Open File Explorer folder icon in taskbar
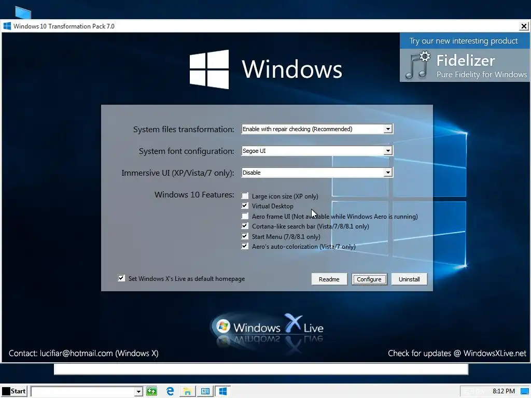Screen dimensions: 531x398 coord(187,391)
